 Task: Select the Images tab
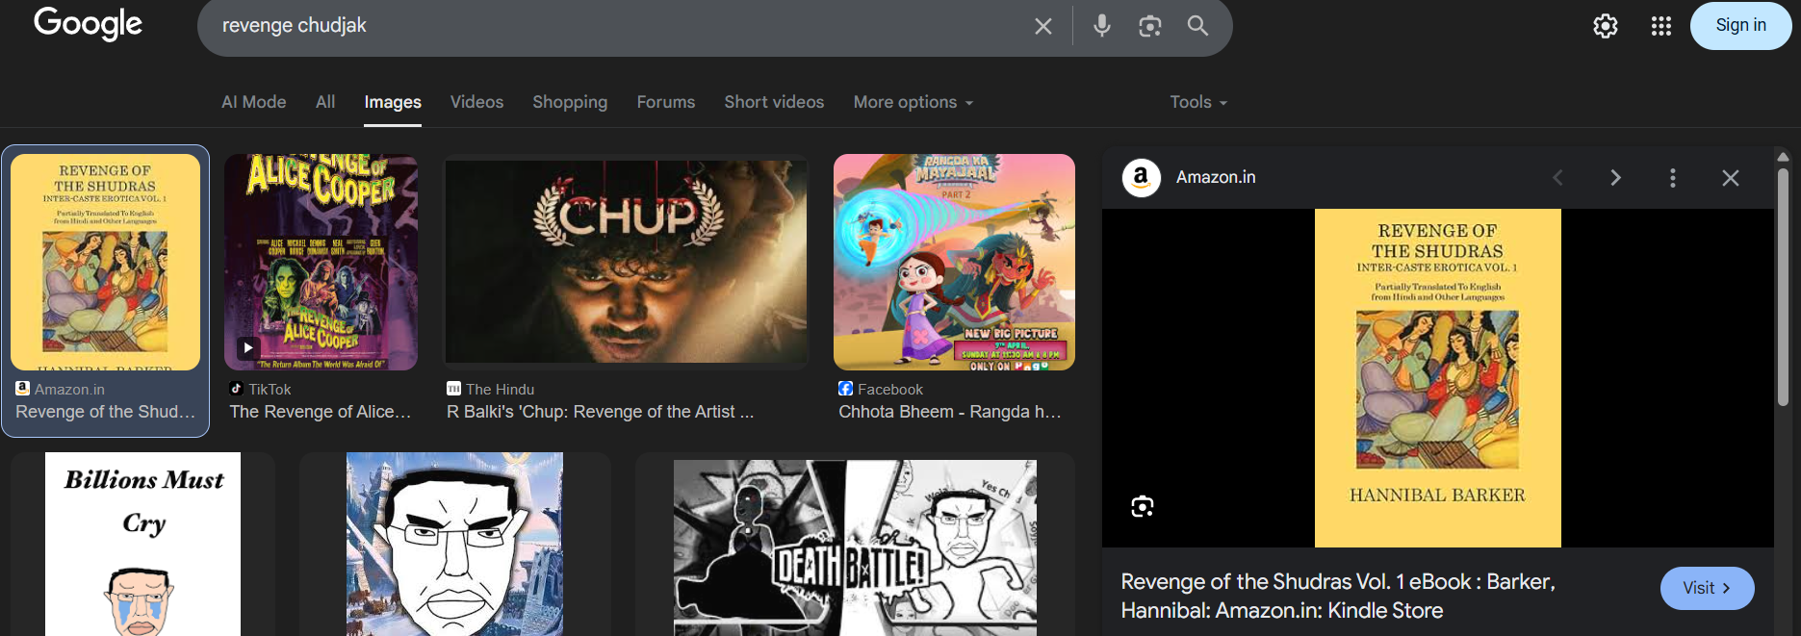[x=393, y=102]
